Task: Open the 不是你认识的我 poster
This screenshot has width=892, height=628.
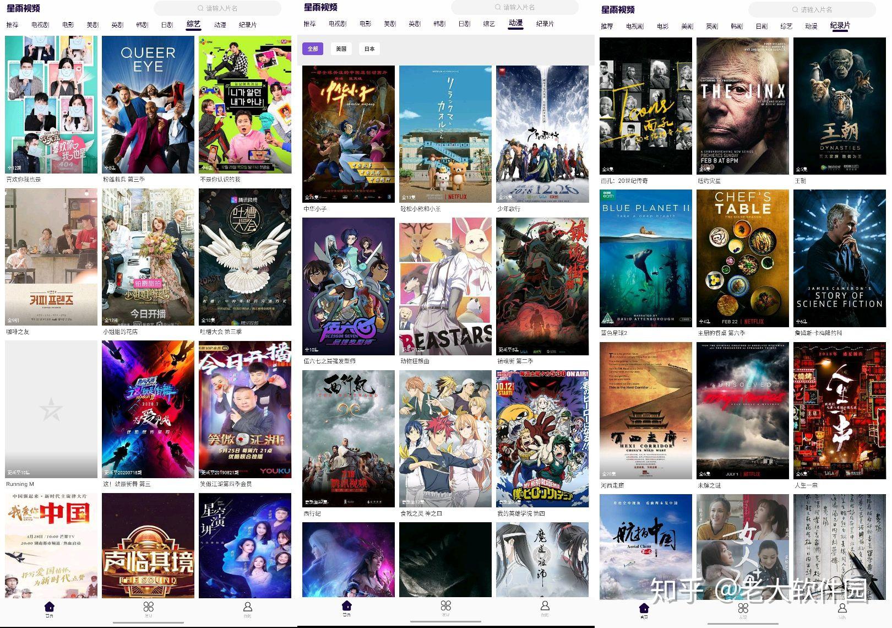Action: coord(245,105)
